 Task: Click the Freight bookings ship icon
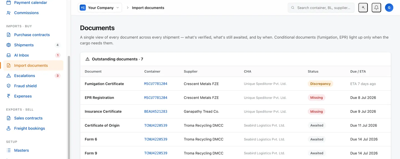click(9, 128)
